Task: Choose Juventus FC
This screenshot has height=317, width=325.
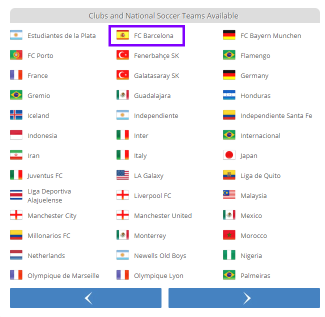Action: point(45,176)
